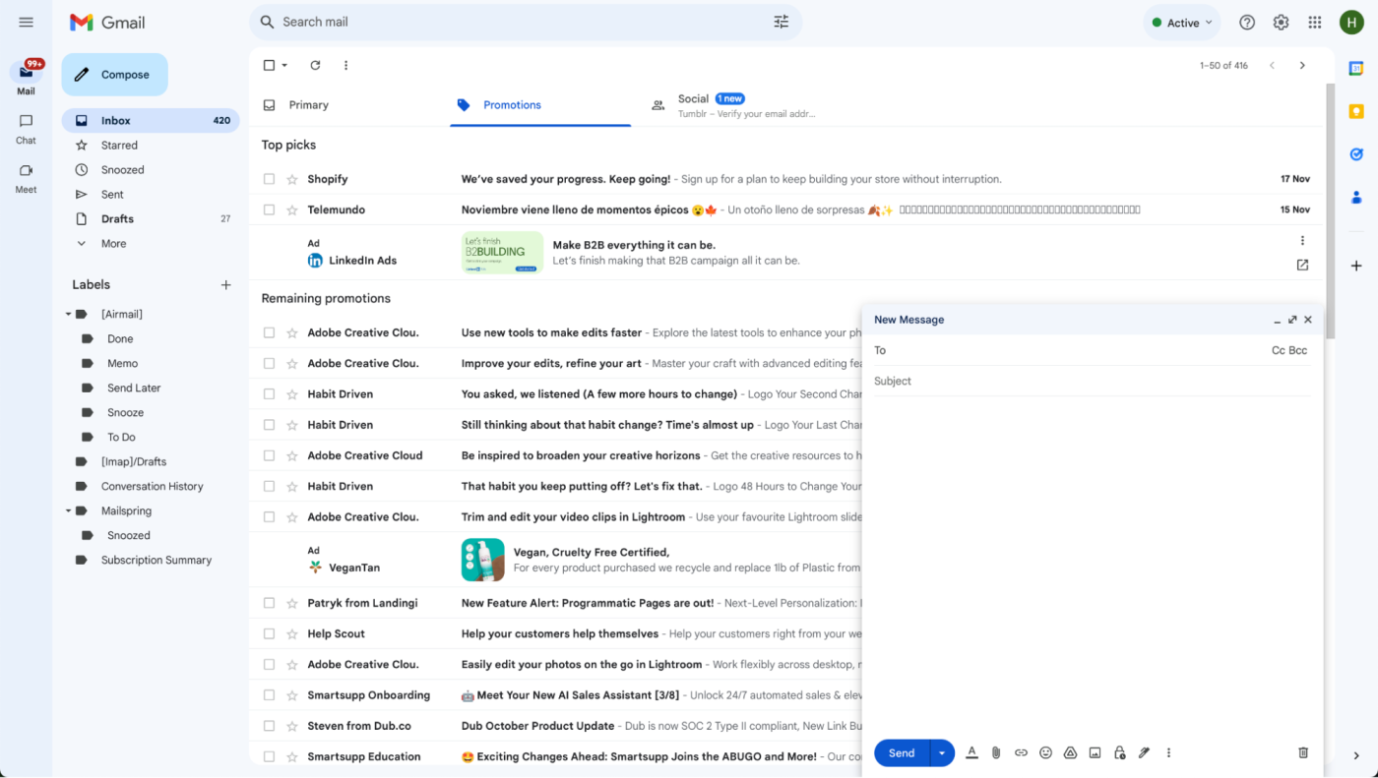
Task: Star the Shopify email
Action: click(x=291, y=179)
